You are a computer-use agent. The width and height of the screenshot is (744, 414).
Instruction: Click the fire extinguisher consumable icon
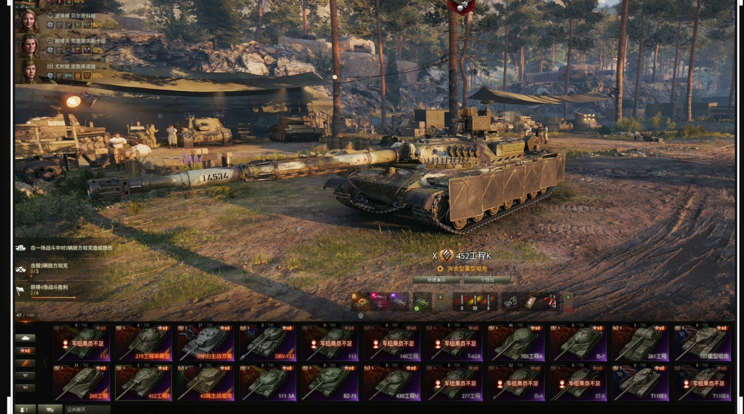pos(550,302)
